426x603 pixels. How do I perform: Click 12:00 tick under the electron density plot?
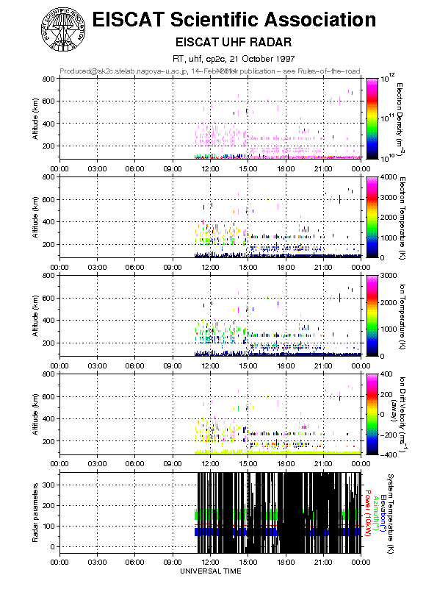[210, 169]
